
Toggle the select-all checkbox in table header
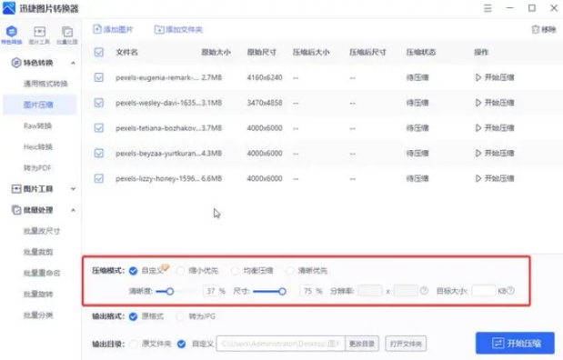[99, 52]
